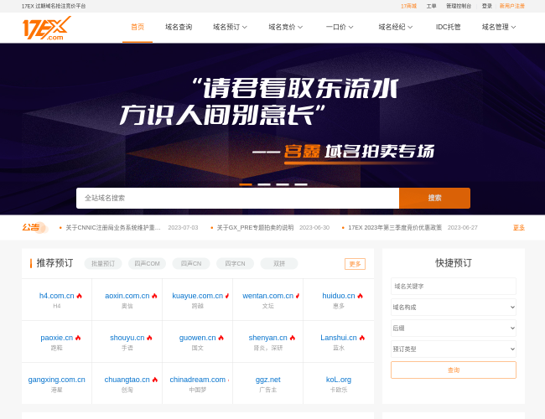Open the 新用户注册 registration link
The width and height of the screenshot is (545, 419).
coord(511,6)
